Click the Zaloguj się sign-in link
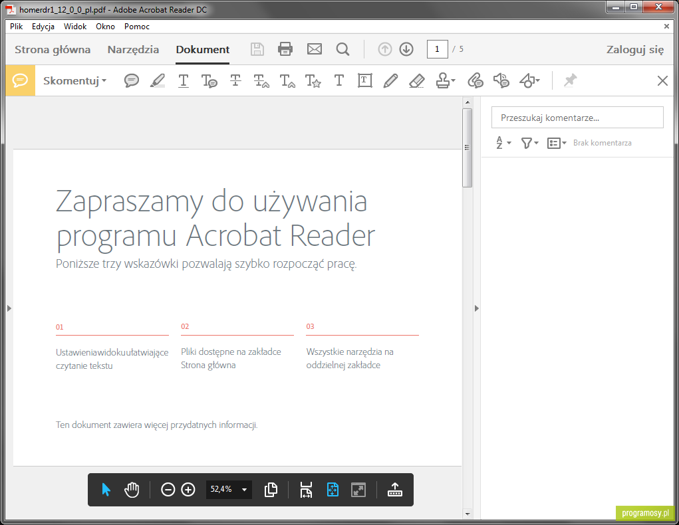679x525 pixels. [635, 50]
